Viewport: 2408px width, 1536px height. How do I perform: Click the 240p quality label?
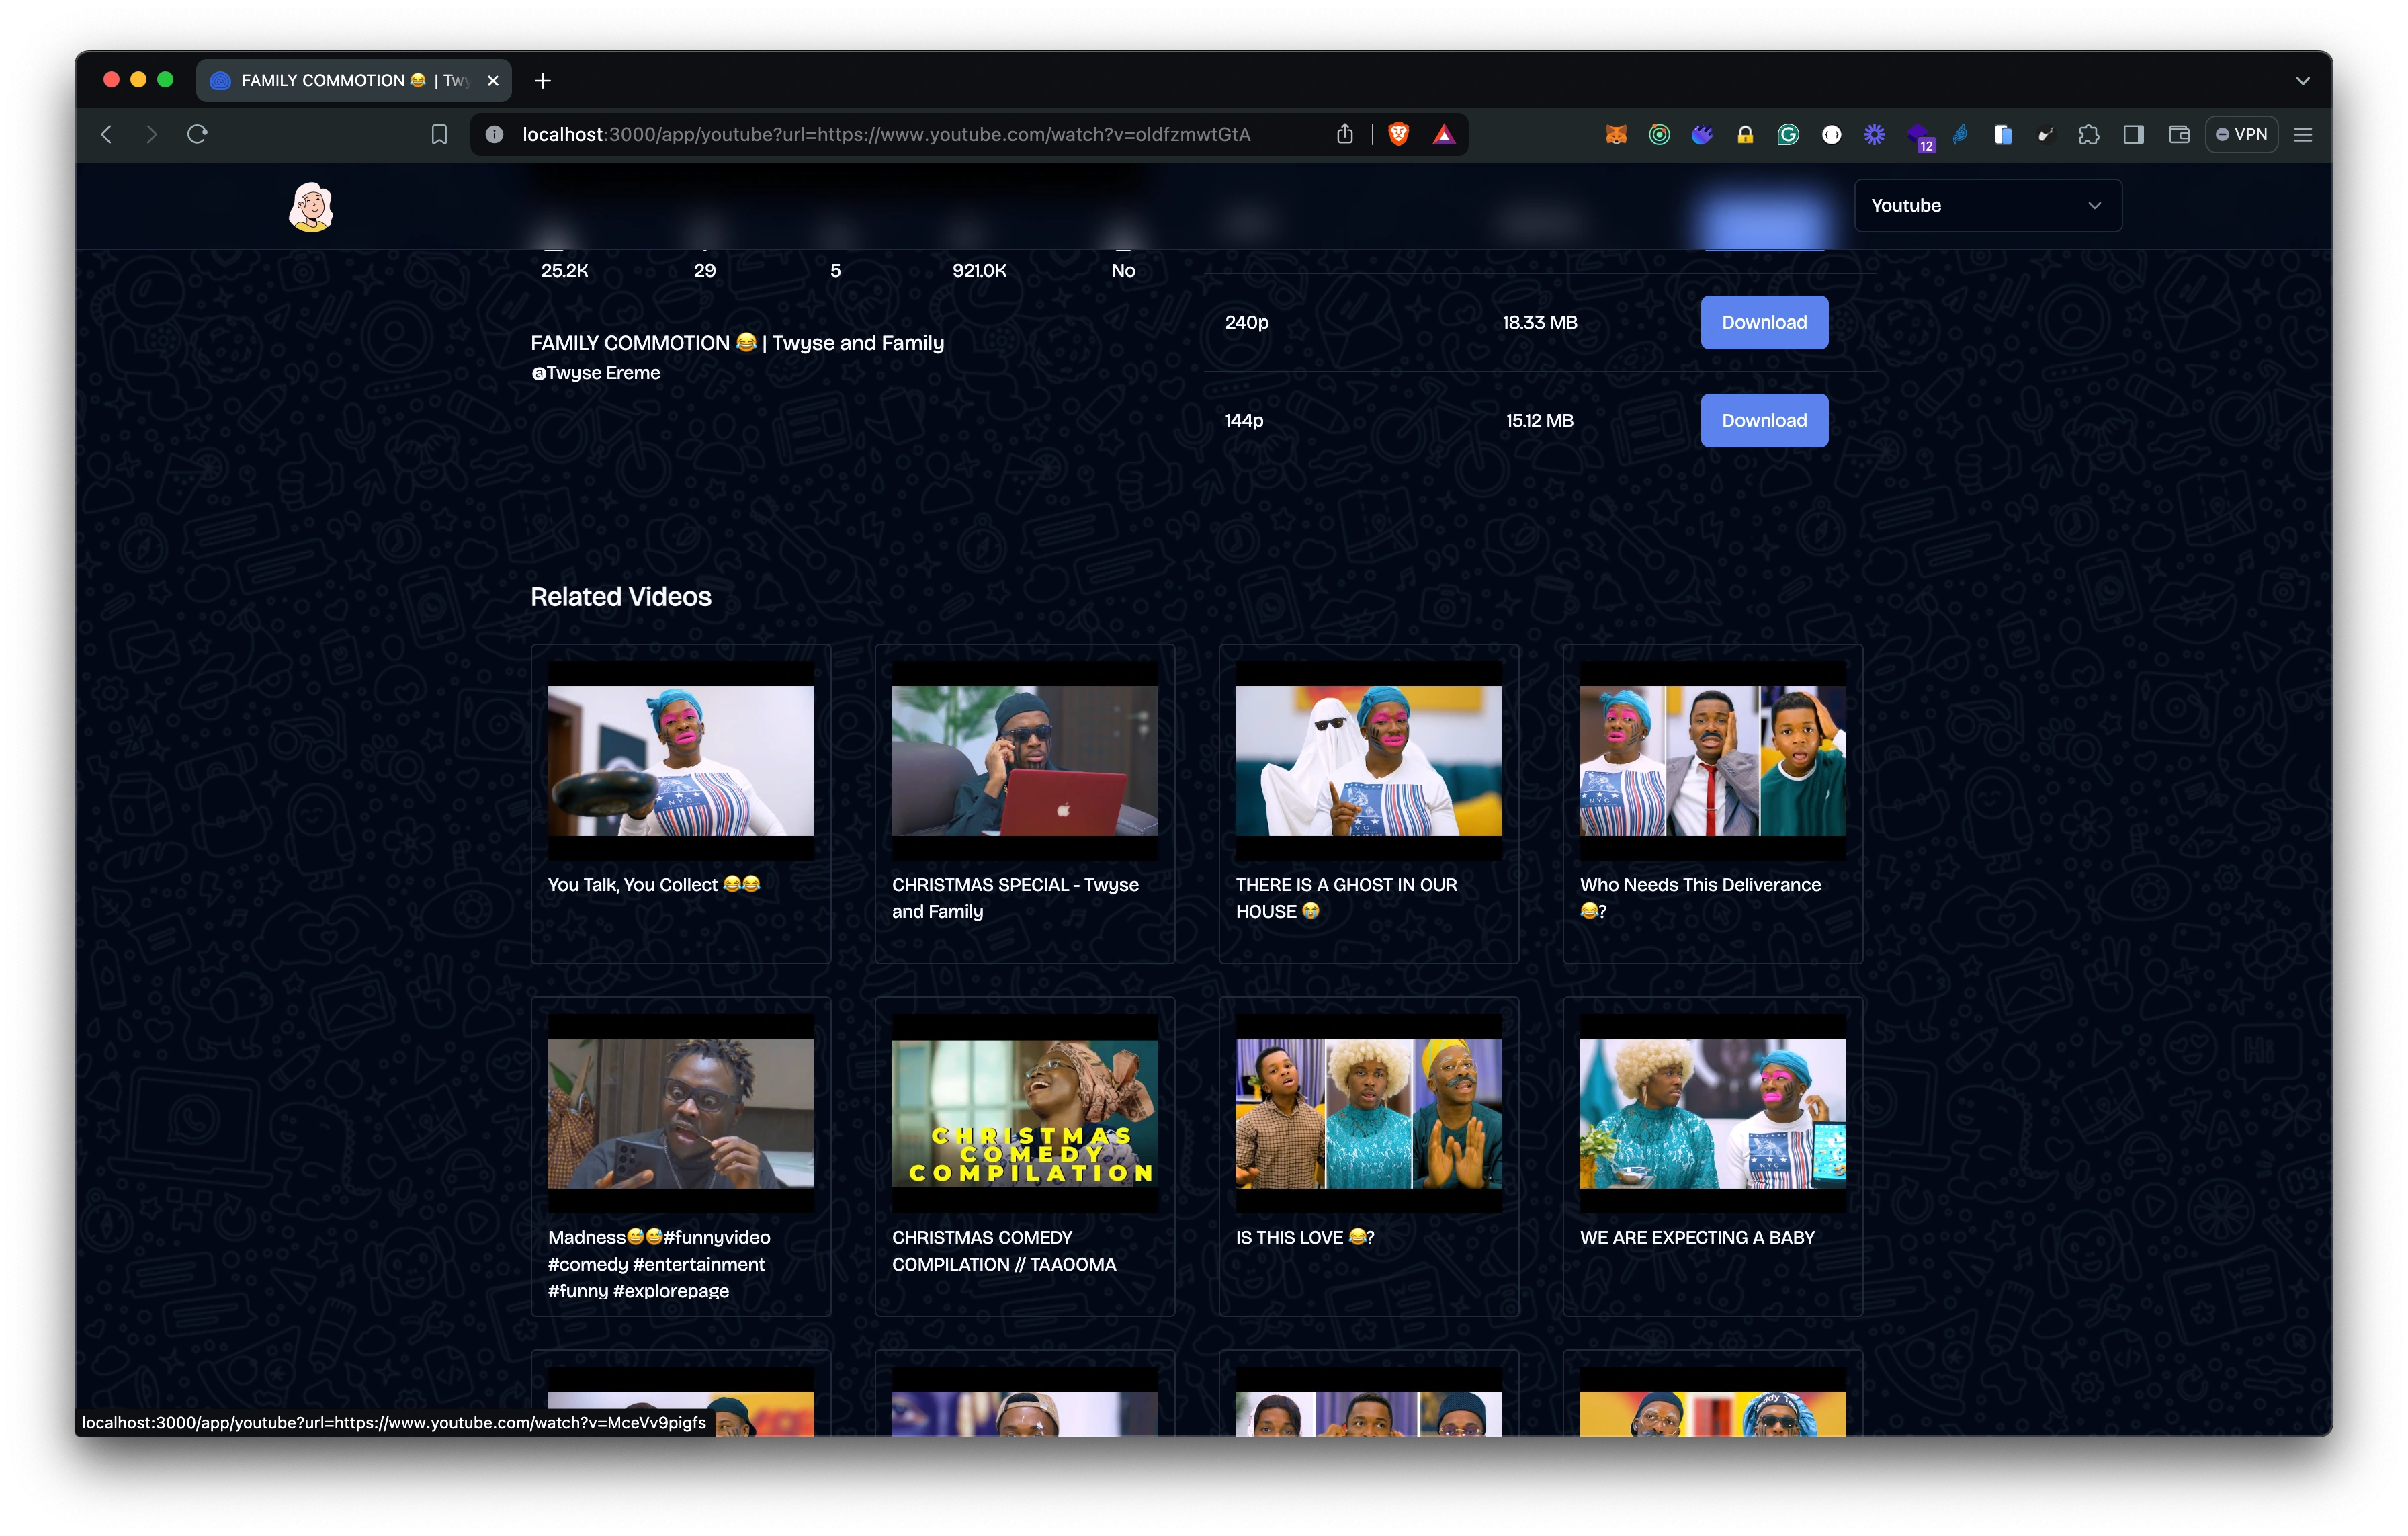[x=1247, y=322]
